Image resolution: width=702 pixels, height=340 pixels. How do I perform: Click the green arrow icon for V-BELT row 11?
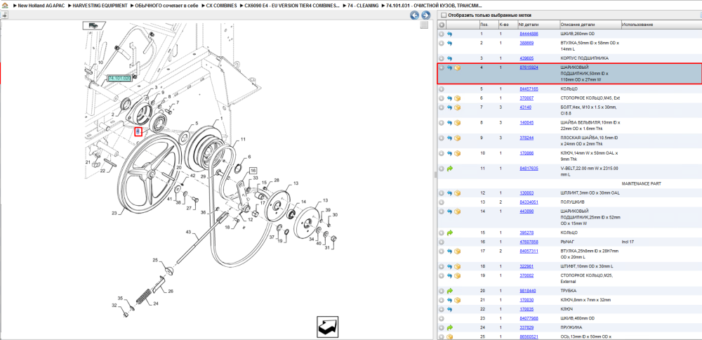click(x=450, y=169)
